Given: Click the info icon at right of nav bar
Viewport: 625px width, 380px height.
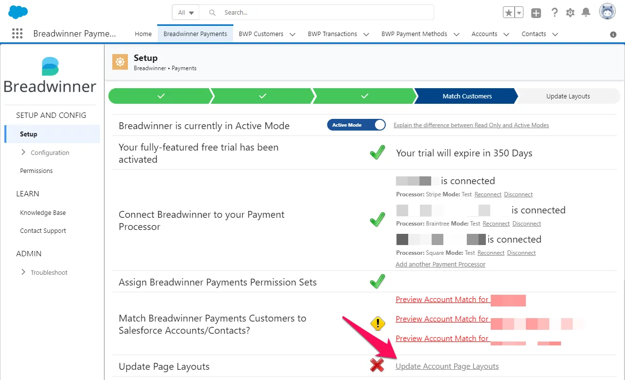Looking at the screenshot, I should [x=613, y=35].
